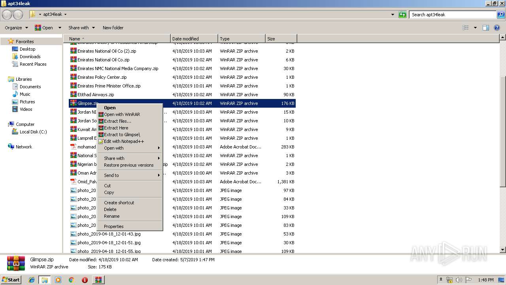Screen dimensions: 506x285
Task: Choose Copy in the context menu
Action: pyautogui.click(x=130, y=192)
